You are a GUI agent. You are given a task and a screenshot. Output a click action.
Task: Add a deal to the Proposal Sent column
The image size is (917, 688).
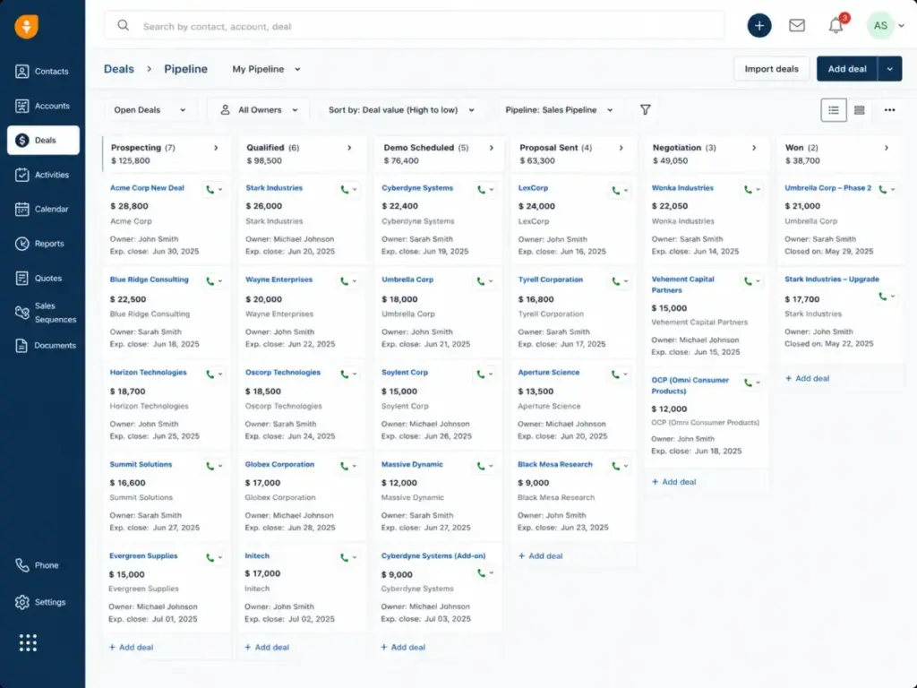coord(540,555)
